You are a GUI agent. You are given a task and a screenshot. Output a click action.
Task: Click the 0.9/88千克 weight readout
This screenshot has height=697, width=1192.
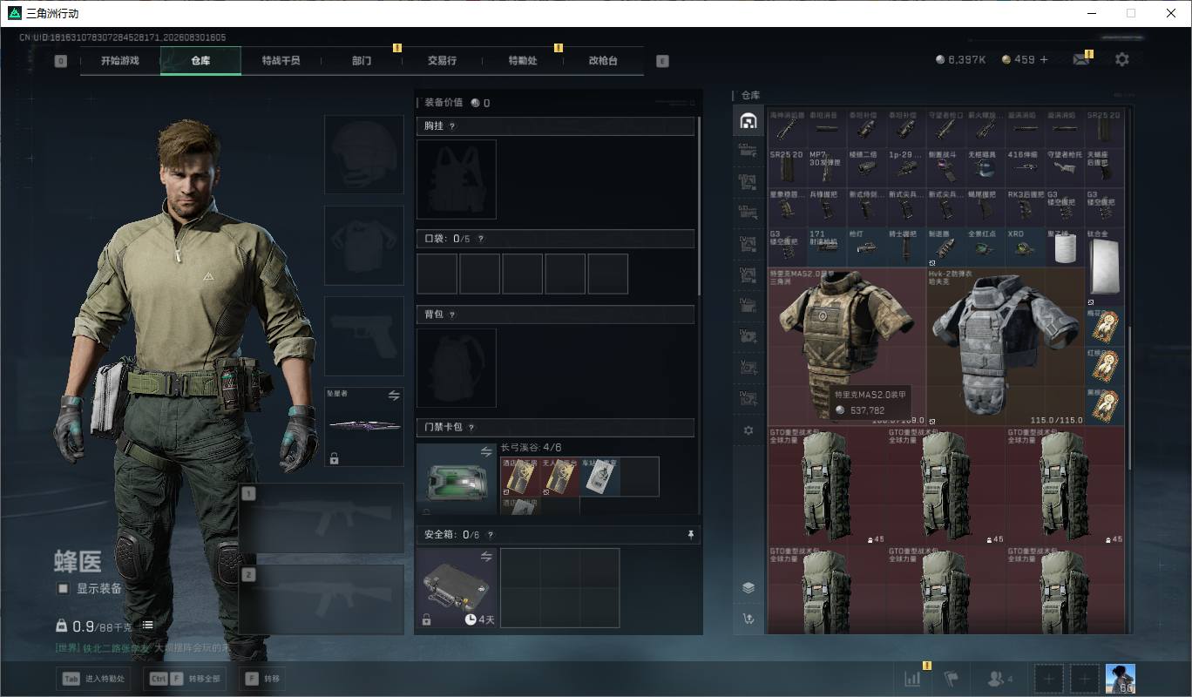point(95,626)
